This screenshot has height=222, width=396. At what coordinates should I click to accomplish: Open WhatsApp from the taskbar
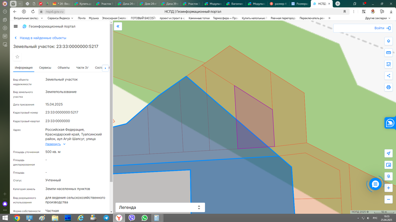[145, 218]
